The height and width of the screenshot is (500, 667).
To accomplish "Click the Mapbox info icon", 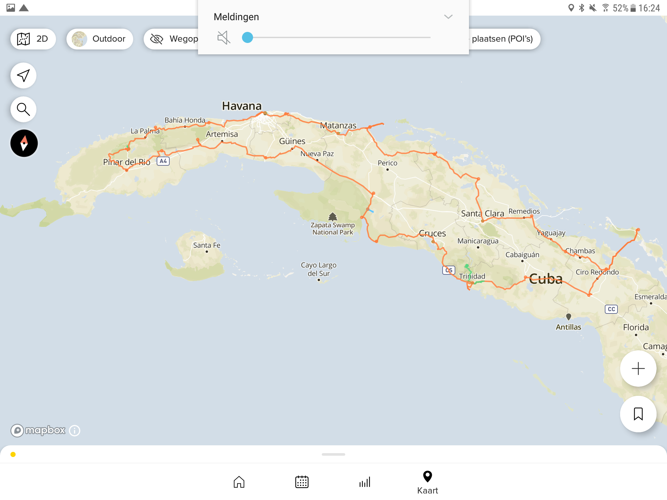I will point(75,431).
